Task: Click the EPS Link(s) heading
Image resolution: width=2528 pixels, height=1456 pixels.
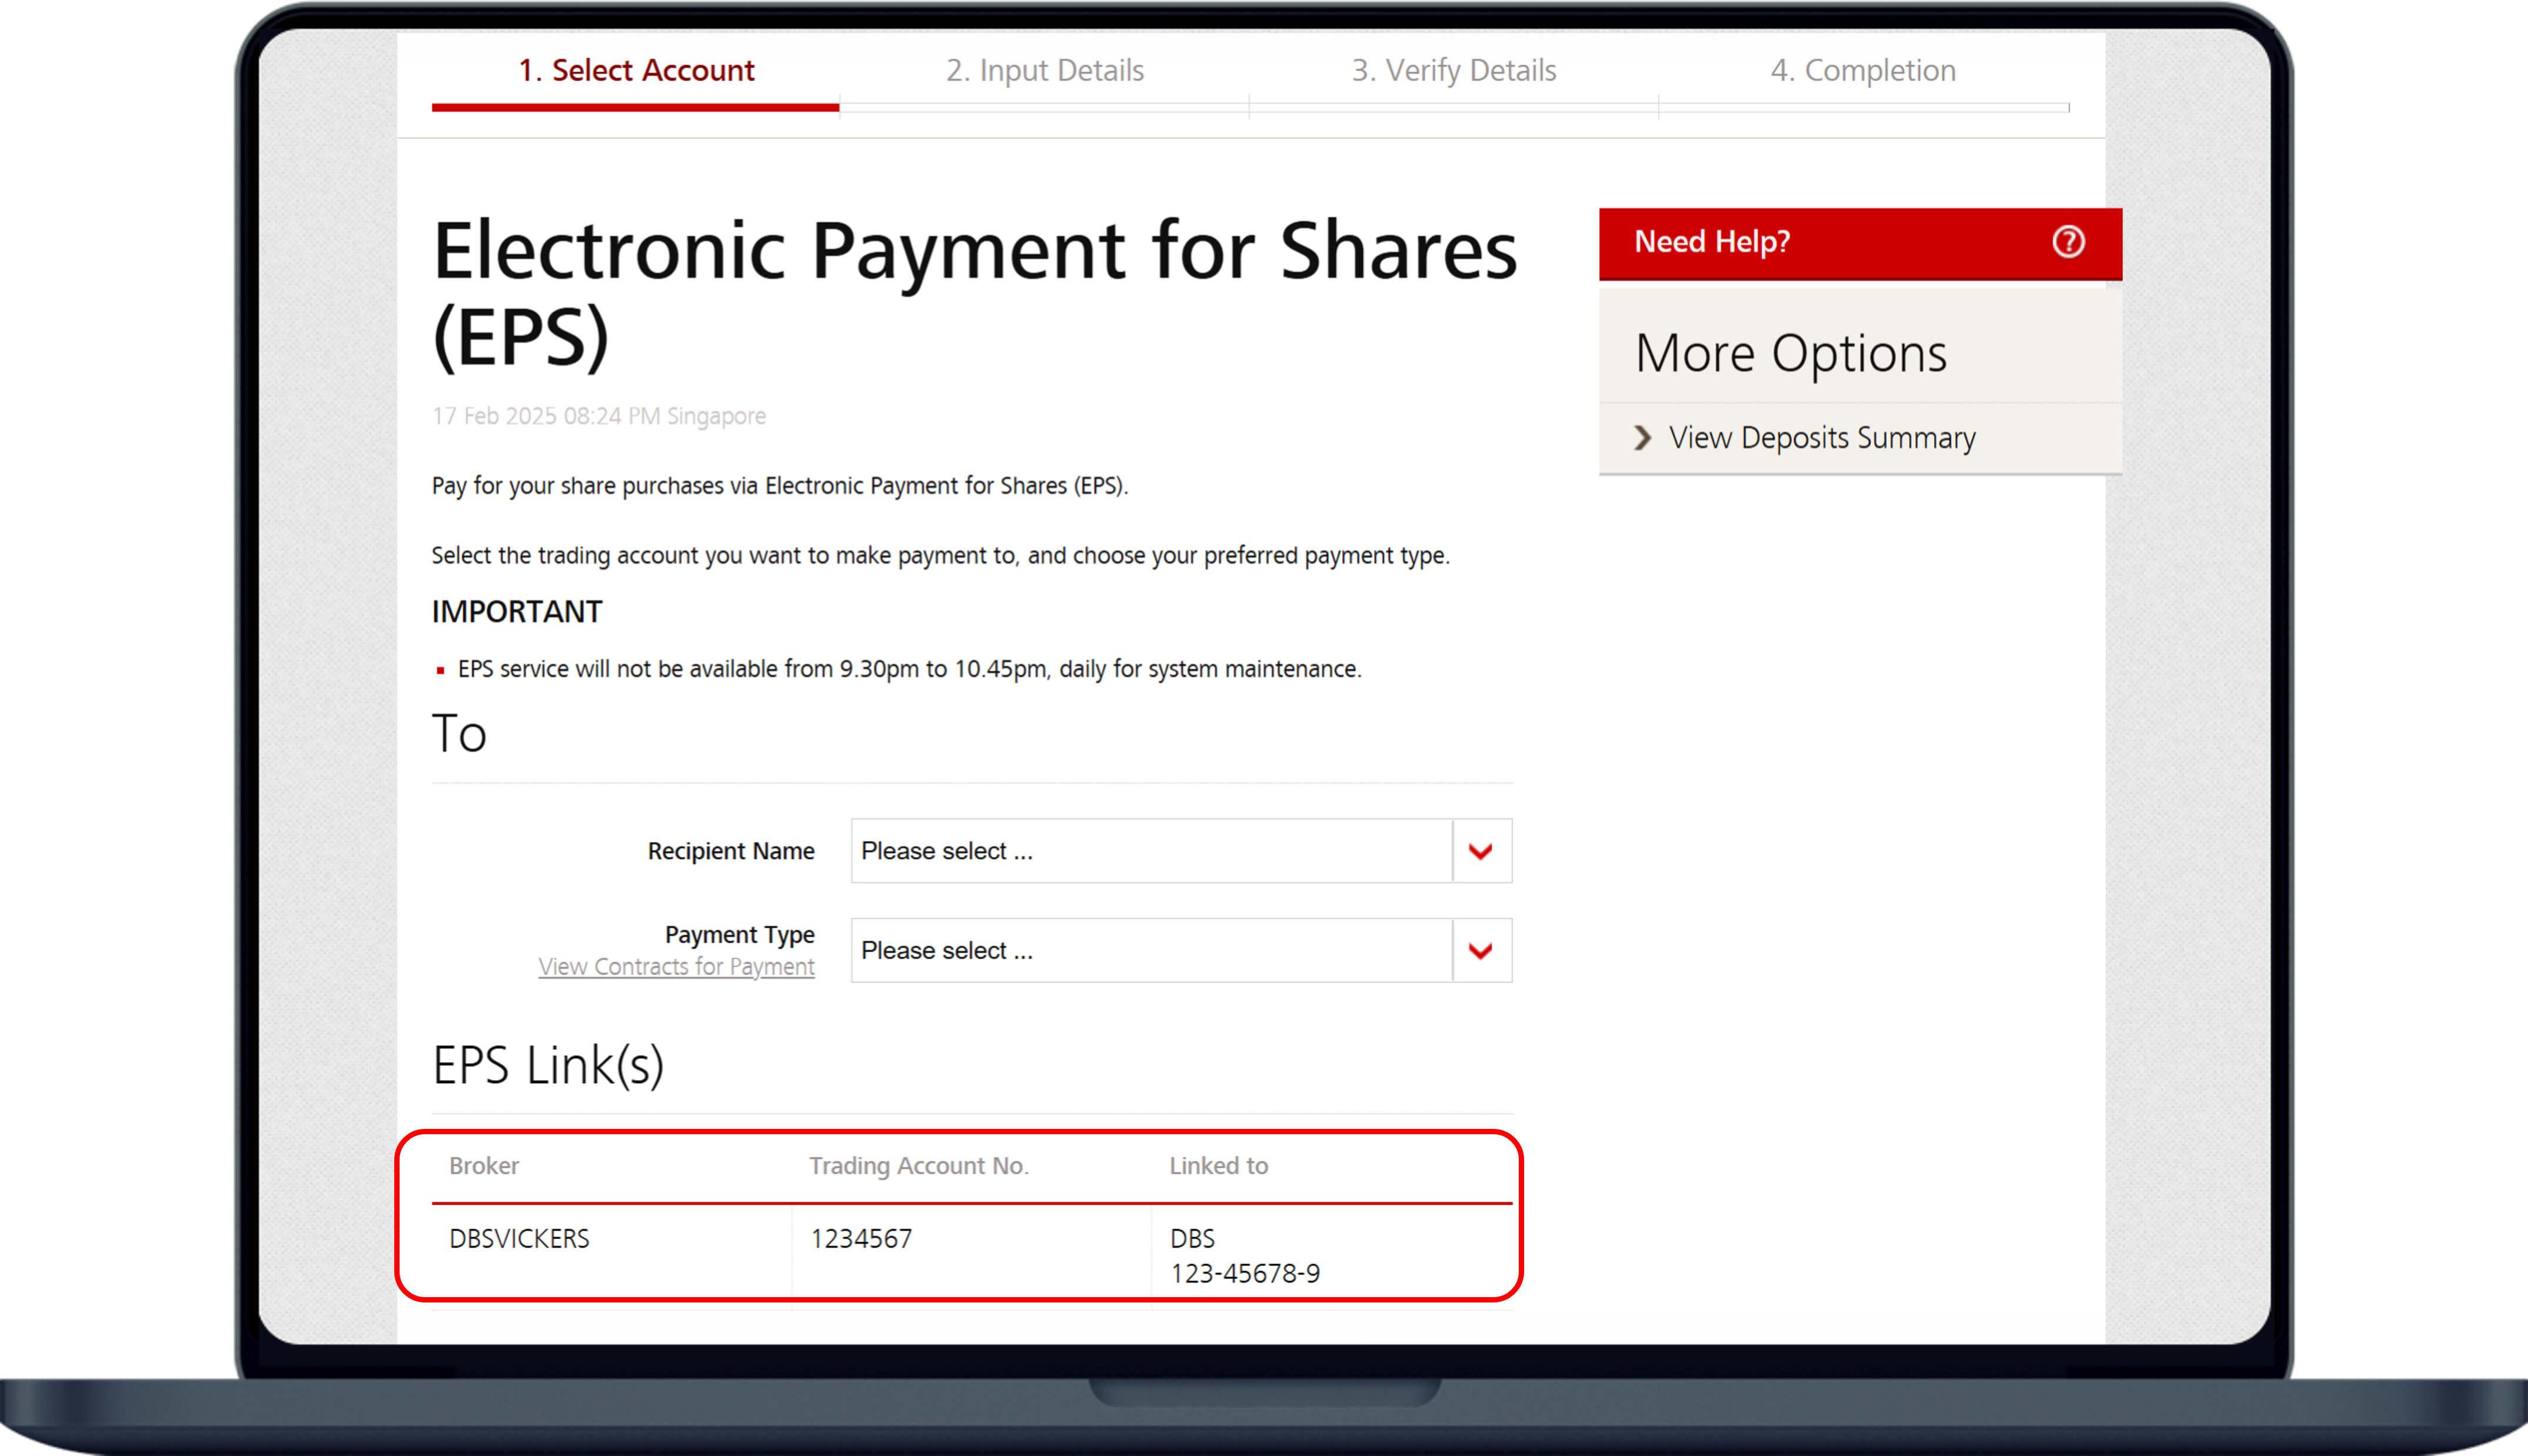Action: coord(548,1066)
